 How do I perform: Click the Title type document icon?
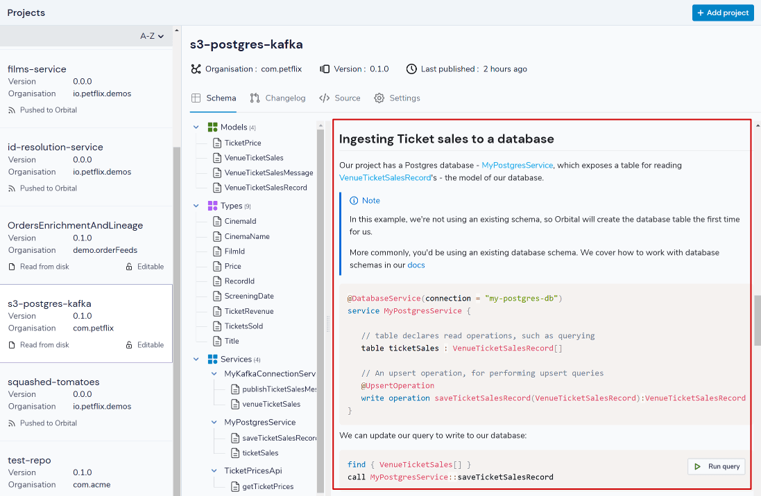[x=217, y=342]
